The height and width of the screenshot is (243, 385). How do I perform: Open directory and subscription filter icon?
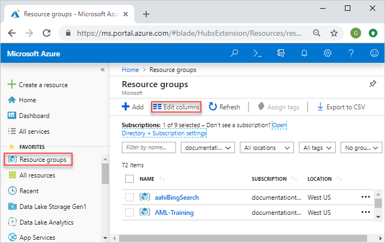click(x=280, y=53)
